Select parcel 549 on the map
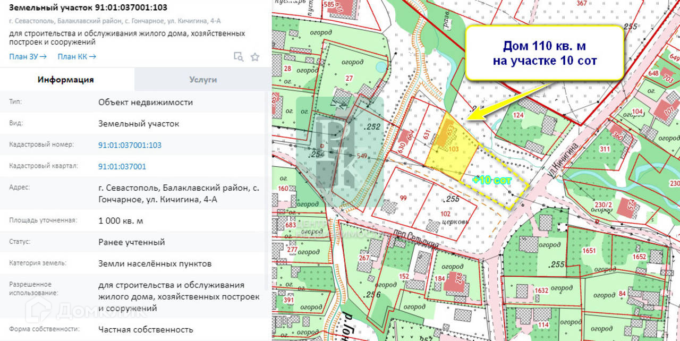This screenshot has height=341, width=680. [x=362, y=156]
